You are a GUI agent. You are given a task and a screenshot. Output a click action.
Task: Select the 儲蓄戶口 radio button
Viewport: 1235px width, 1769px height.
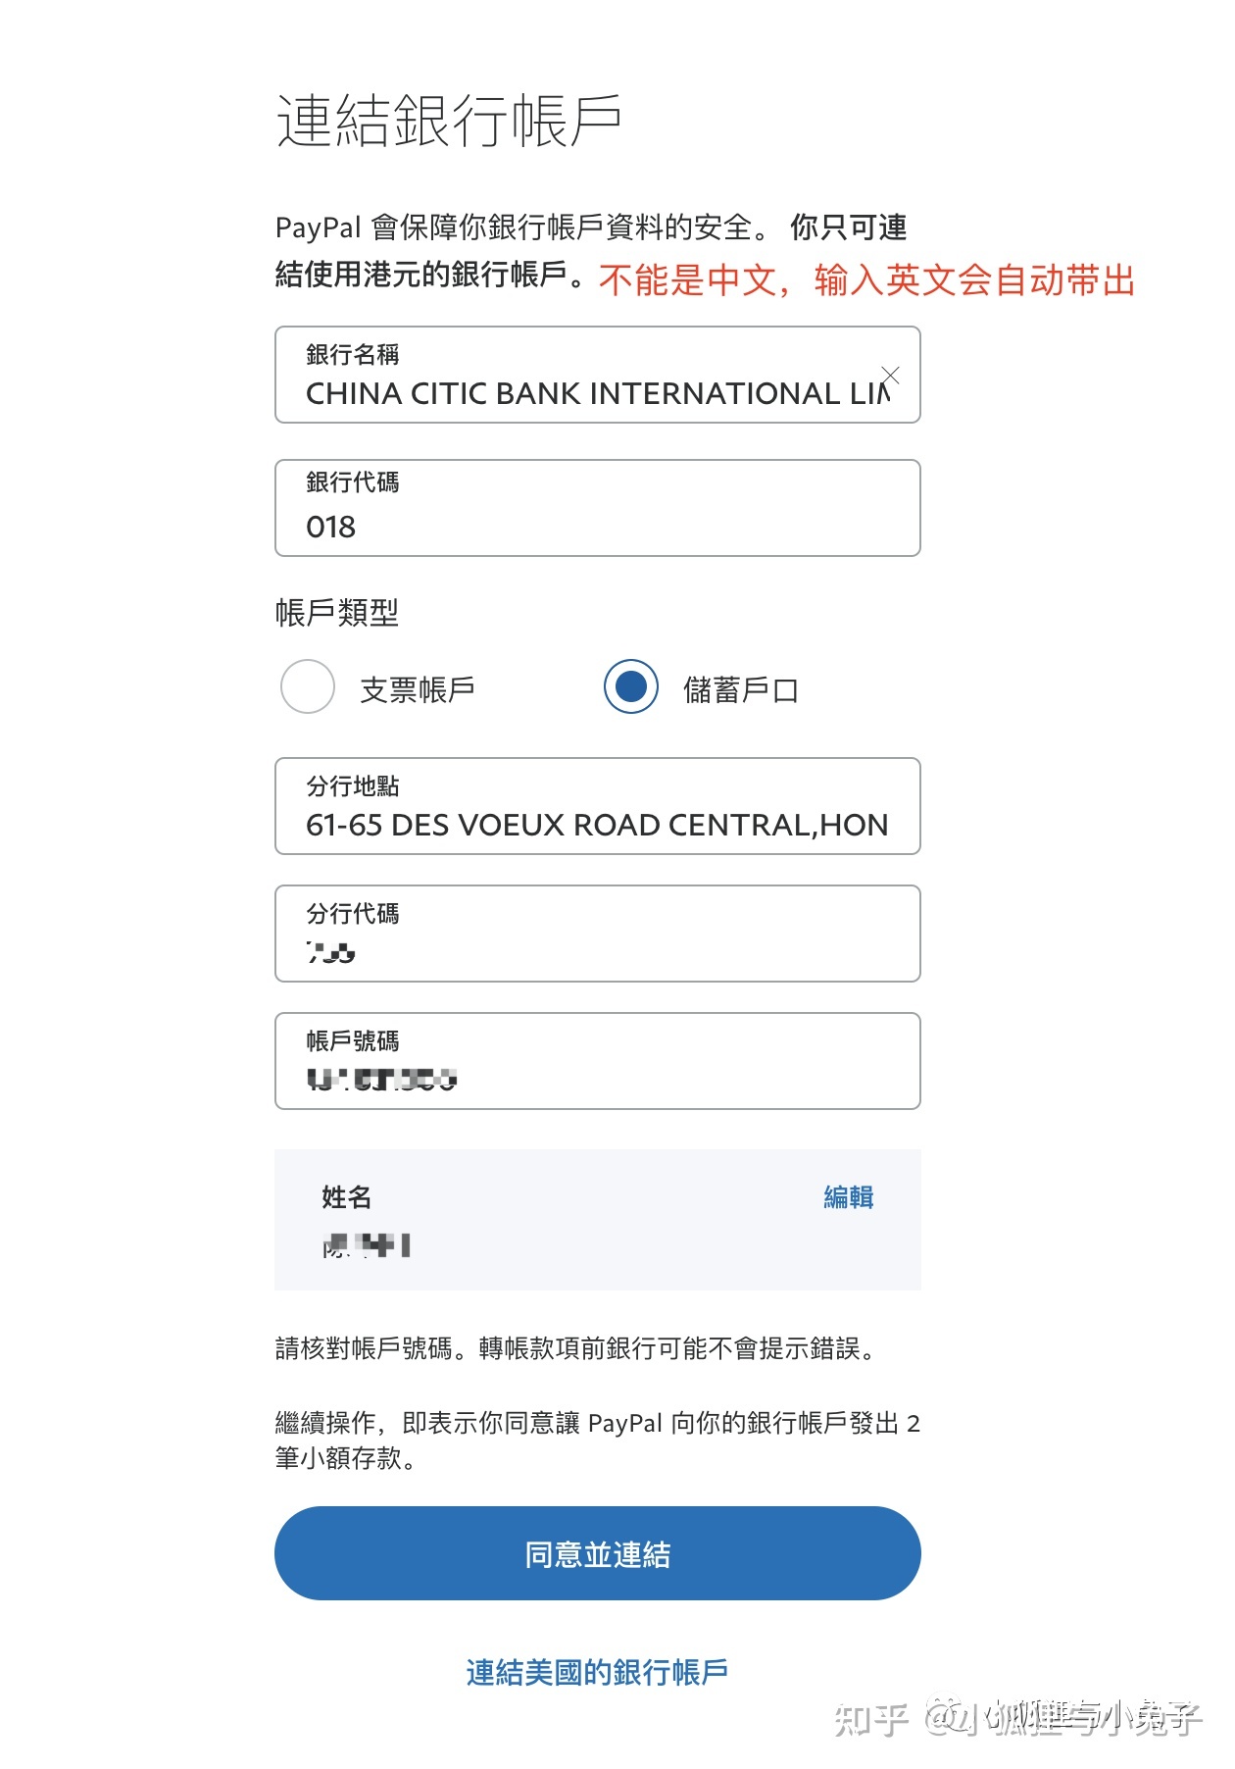pyautogui.click(x=631, y=686)
